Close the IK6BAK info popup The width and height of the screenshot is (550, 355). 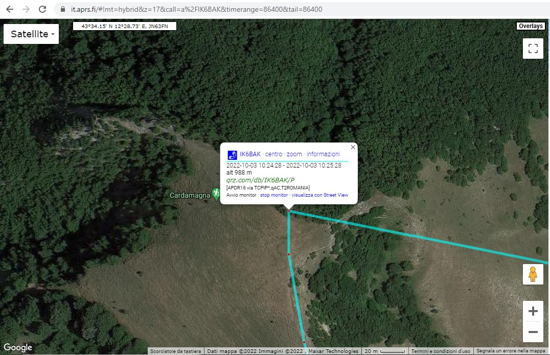[353, 147]
